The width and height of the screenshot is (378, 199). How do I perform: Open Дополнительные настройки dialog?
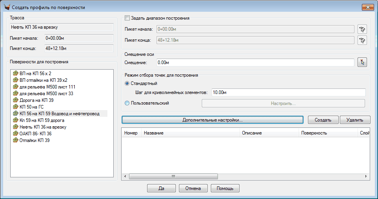(x=212, y=120)
